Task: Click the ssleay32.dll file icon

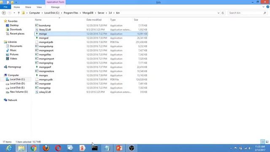Action: click(37, 92)
